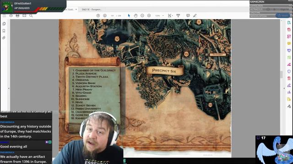
Task: Click the request signatures icon
Action: 289,92
